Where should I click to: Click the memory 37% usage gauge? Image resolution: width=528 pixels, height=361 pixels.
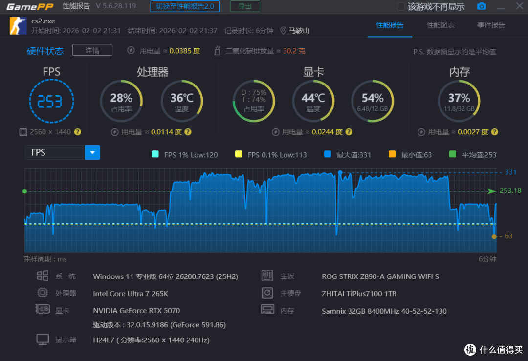click(459, 101)
